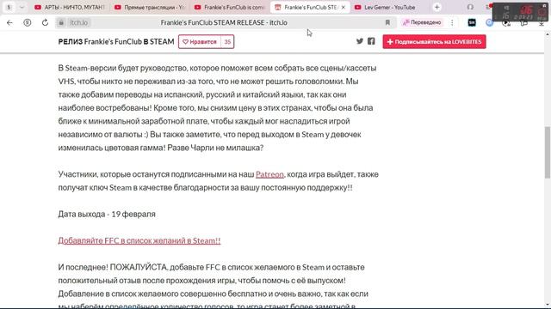Screen dimensions: 551x309
Task: Click the vertical page scrollbar thumb
Action: click(x=548, y=153)
